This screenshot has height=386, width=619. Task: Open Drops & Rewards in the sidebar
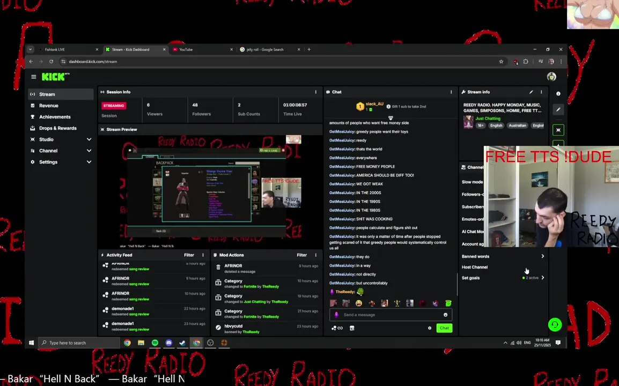click(x=61, y=128)
